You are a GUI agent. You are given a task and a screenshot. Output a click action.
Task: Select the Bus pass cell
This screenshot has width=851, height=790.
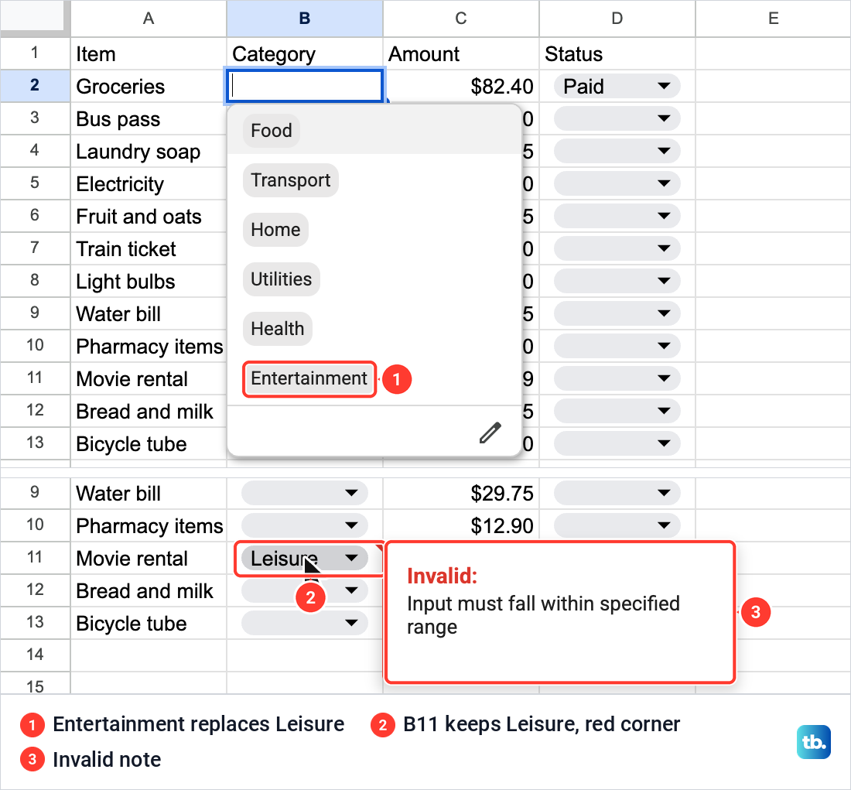(149, 119)
